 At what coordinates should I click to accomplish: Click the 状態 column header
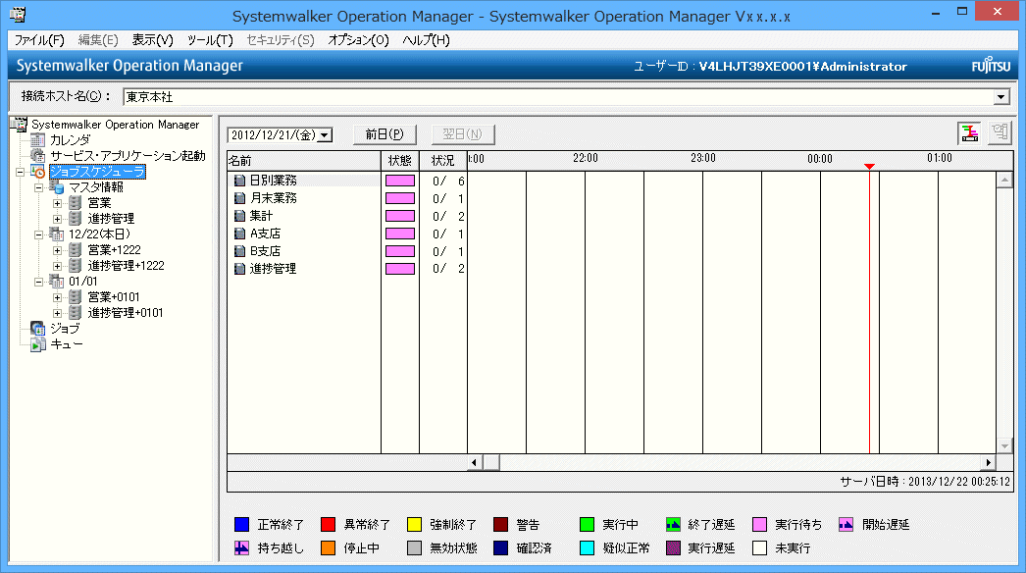400,161
